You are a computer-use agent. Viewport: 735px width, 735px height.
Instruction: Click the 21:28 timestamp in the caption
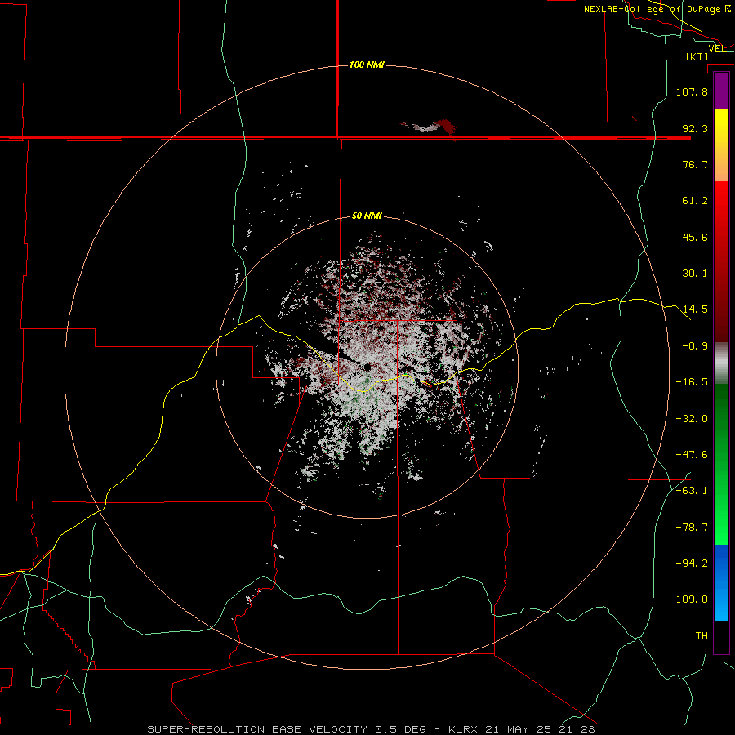pyautogui.click(x=577, y=729)
